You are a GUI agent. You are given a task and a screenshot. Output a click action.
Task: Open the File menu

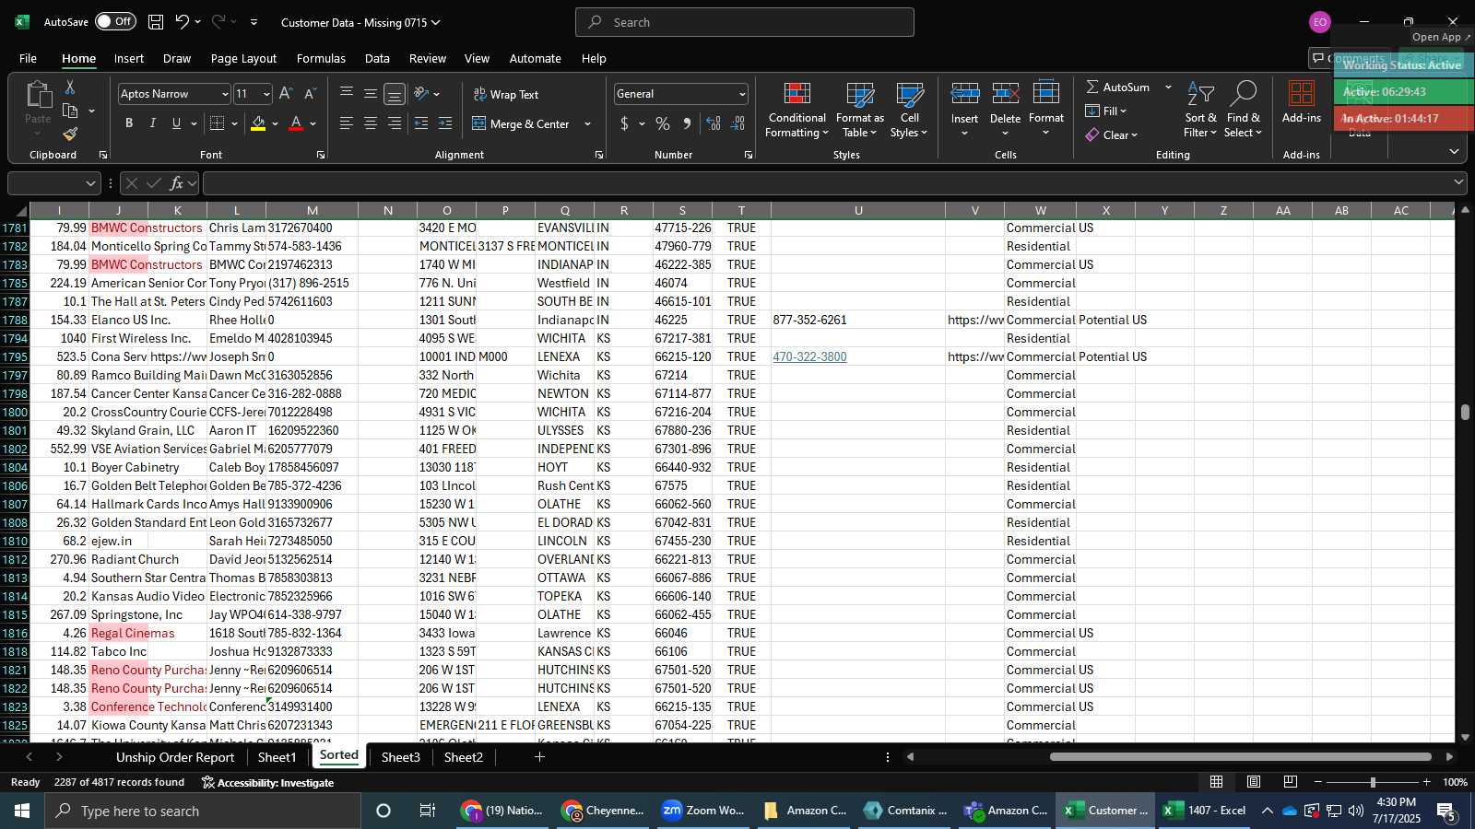29,58
